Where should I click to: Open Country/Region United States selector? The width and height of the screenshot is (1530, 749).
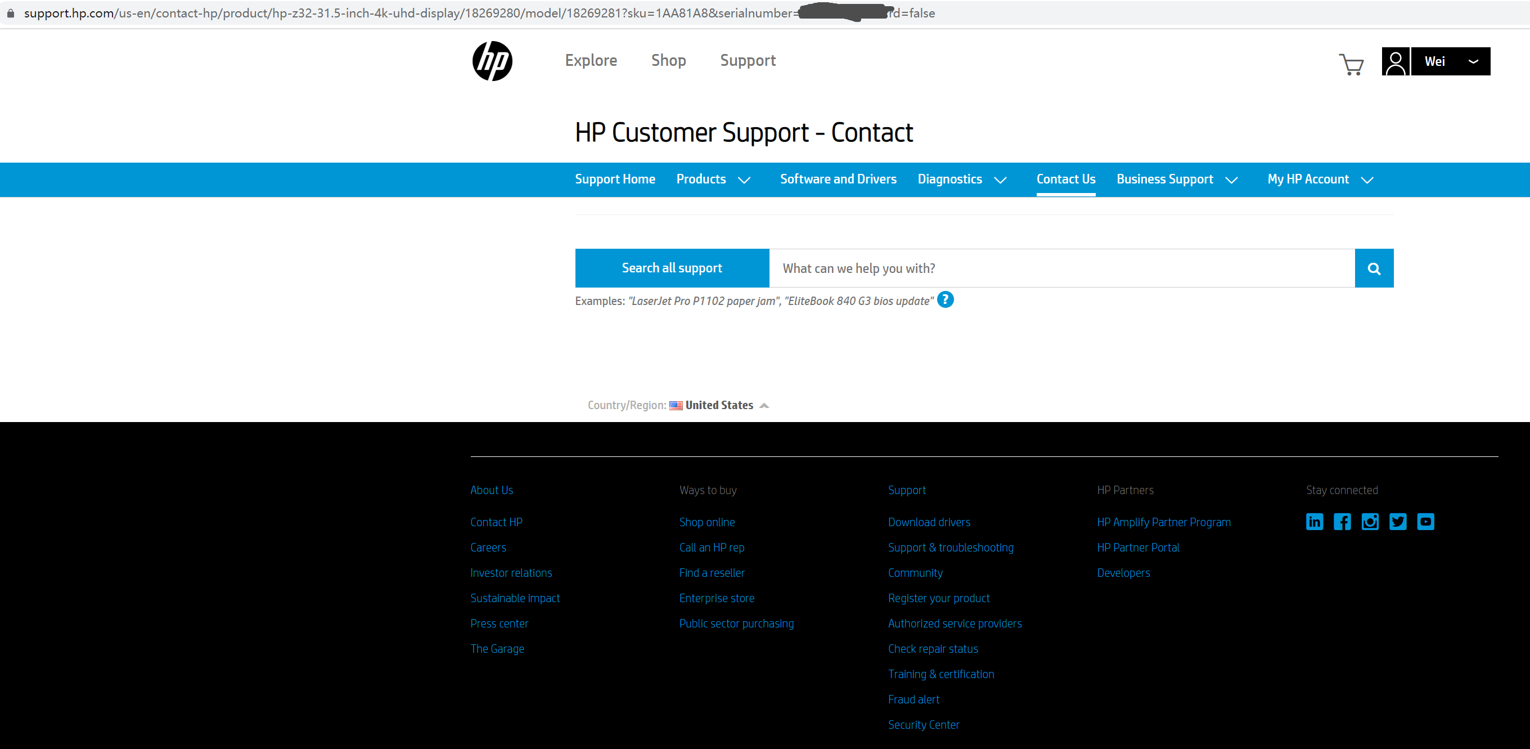coord(719,405)
